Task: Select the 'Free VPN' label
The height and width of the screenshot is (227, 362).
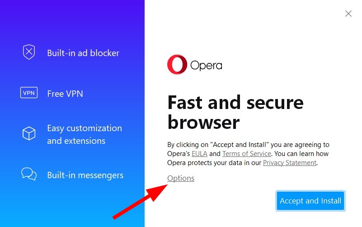Action: coord(65,94)
